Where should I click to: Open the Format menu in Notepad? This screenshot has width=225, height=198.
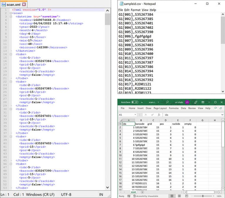coord(136,10)
